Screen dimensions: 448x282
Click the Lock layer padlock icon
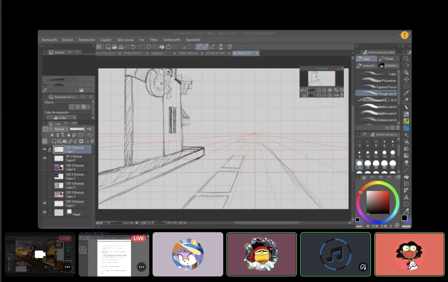click(69, 135)
